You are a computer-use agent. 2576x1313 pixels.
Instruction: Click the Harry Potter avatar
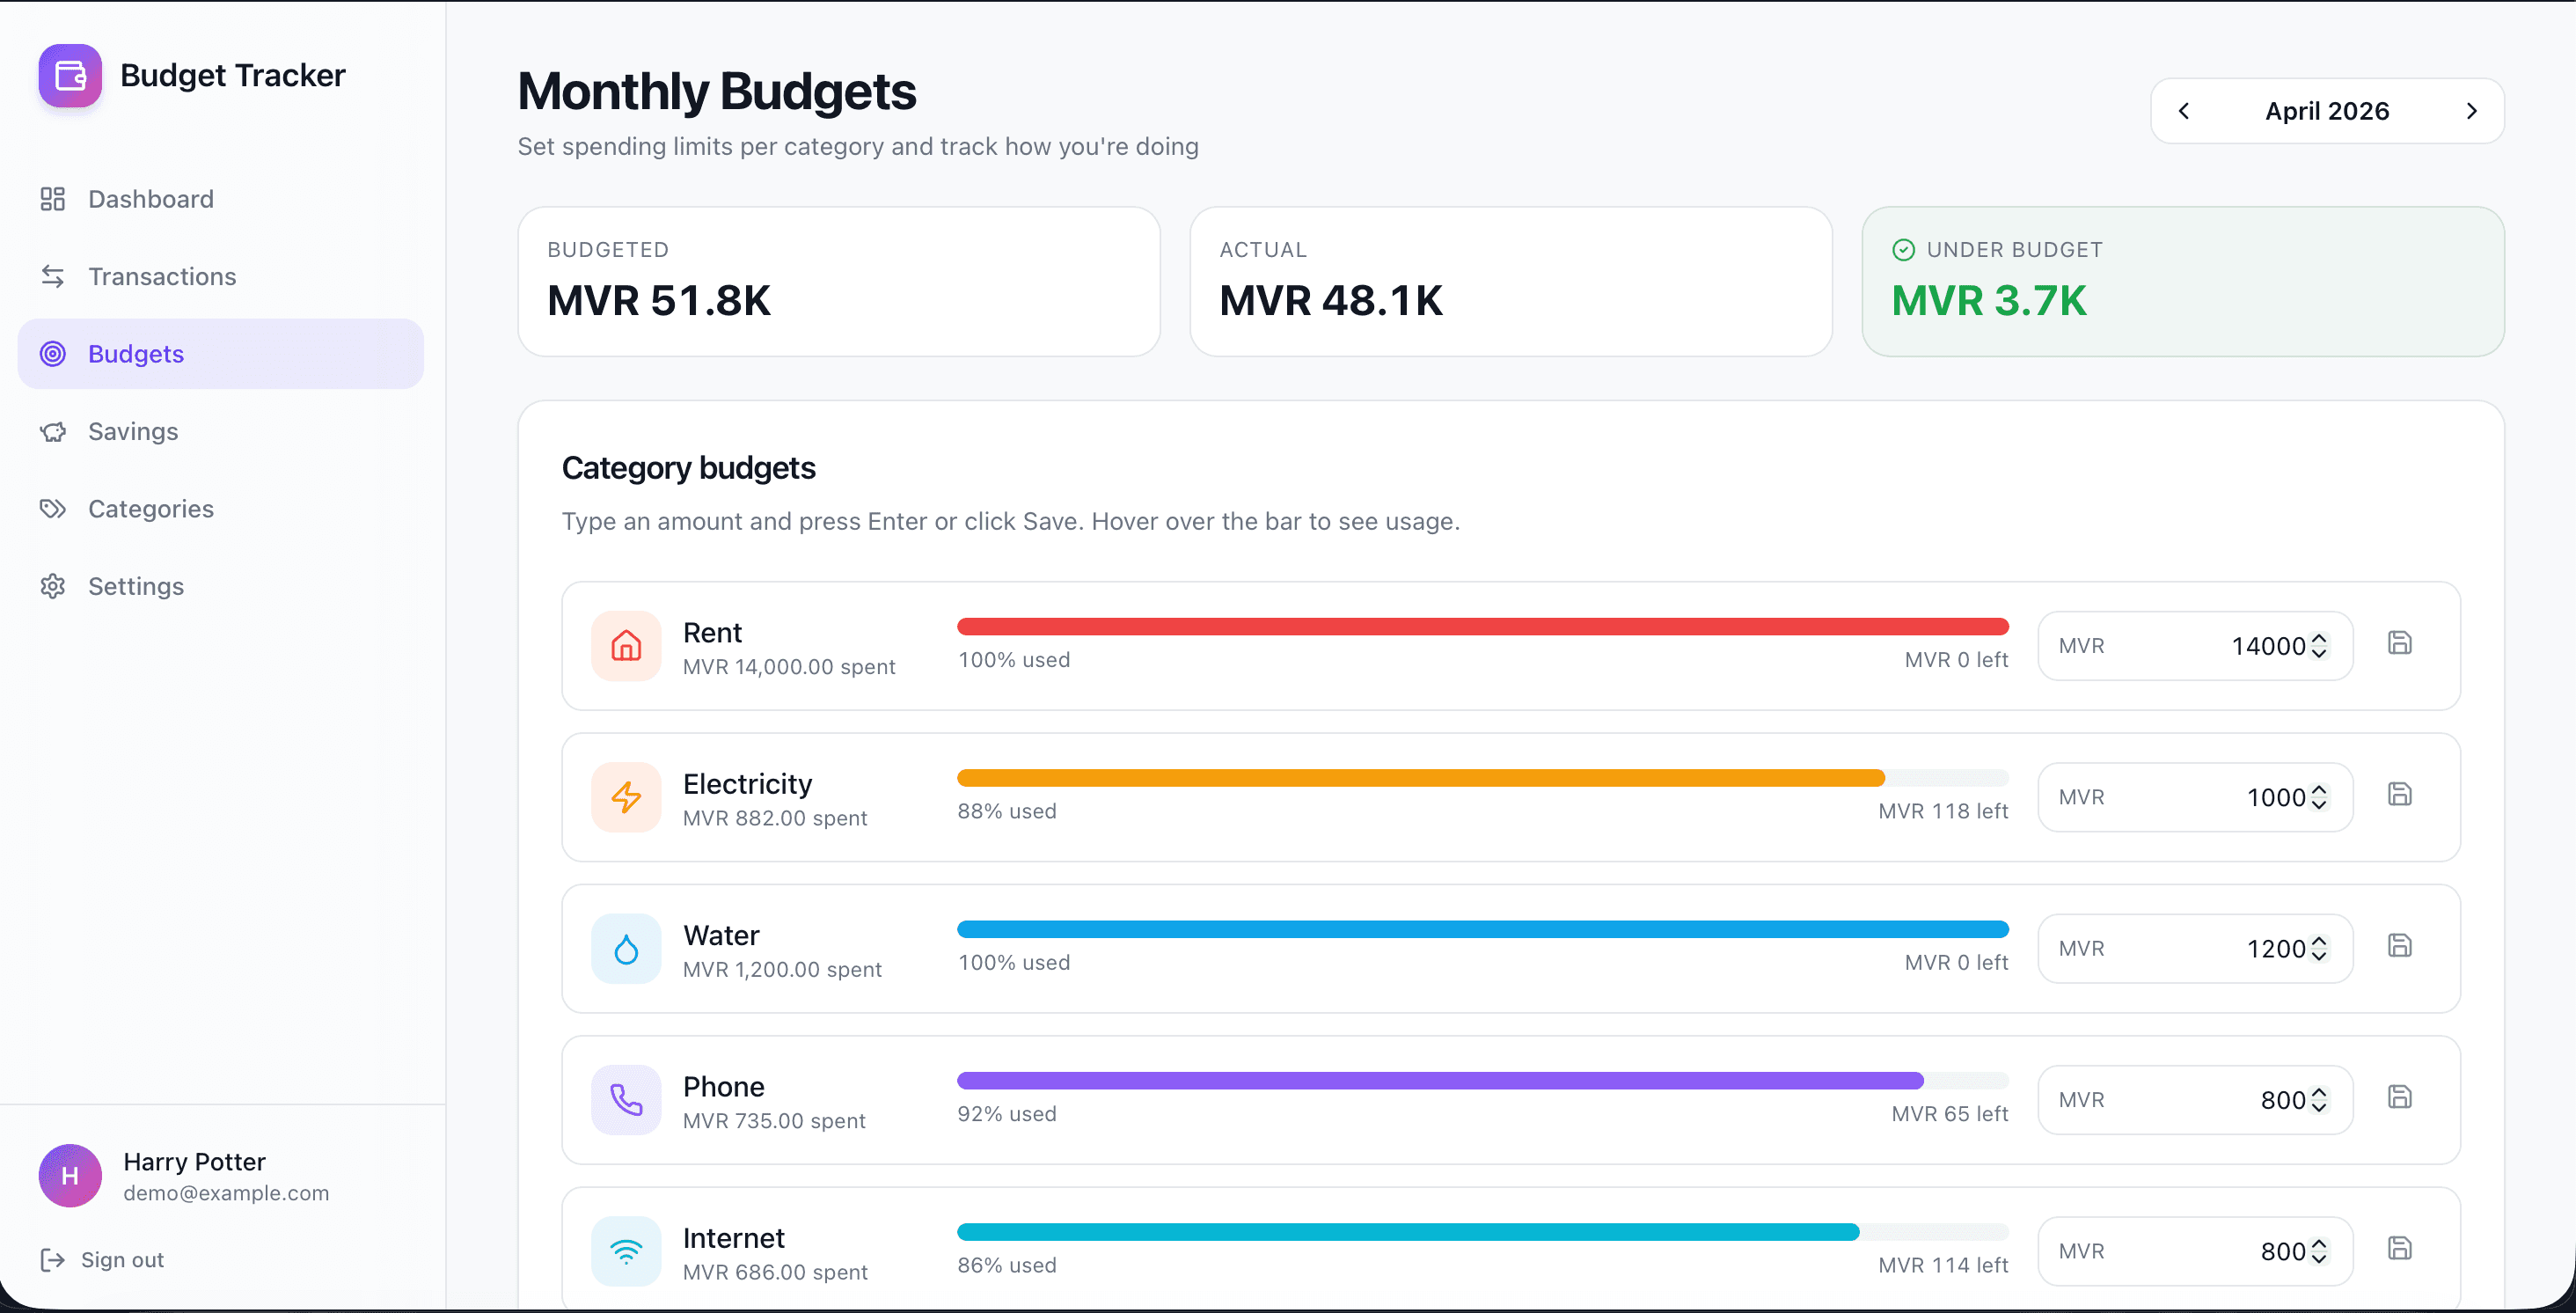click(70, 1175)
